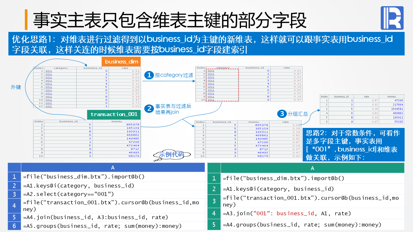This screenshot has width=413, height=232.
Task: Click the "外键" label
Action: pyautogui.click(x=16, y=87)
